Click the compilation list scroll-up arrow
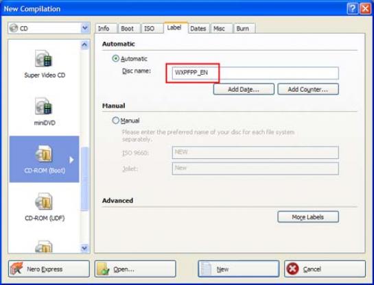Screen dimensions: 374x285 point(84,45)
